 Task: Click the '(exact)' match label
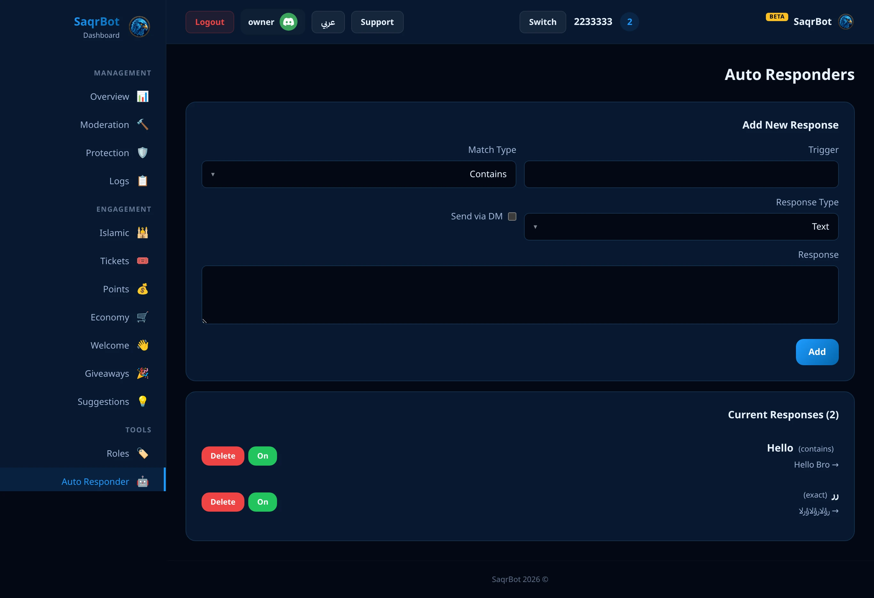pos(815,495)
